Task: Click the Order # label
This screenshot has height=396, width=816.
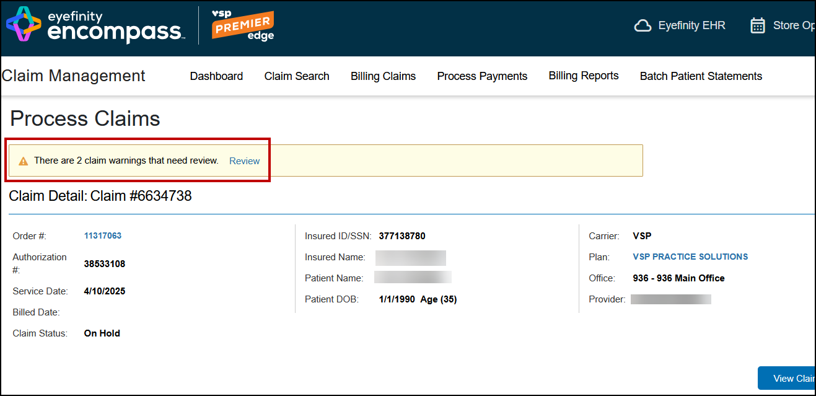Action: click(x=30, y=236)
